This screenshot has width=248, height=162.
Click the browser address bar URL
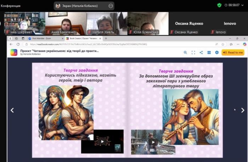[89, 44]
